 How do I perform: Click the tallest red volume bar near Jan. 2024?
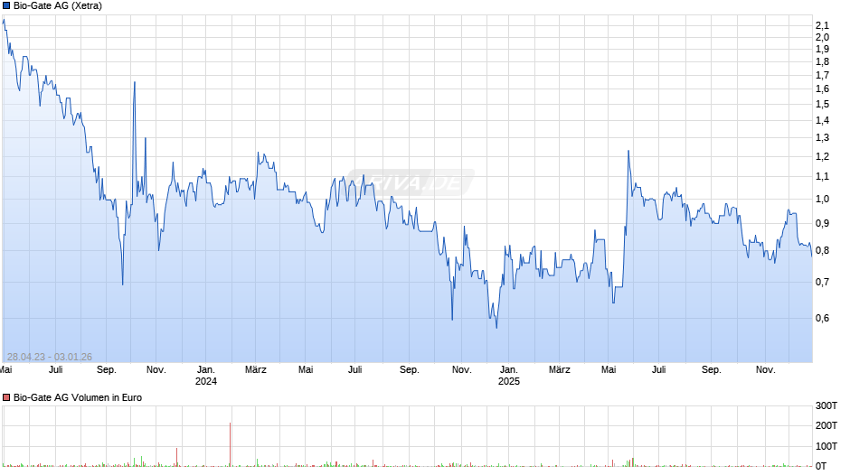click(230, 444)
